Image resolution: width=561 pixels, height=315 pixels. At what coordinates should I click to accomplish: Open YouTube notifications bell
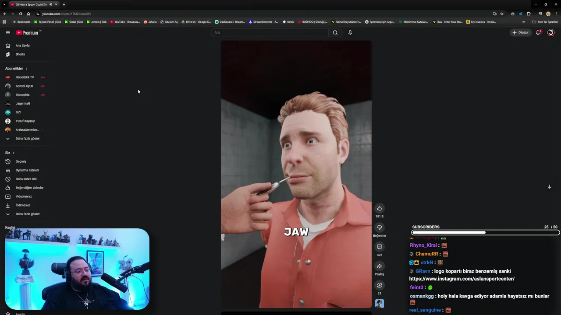[x=538, y=32]
